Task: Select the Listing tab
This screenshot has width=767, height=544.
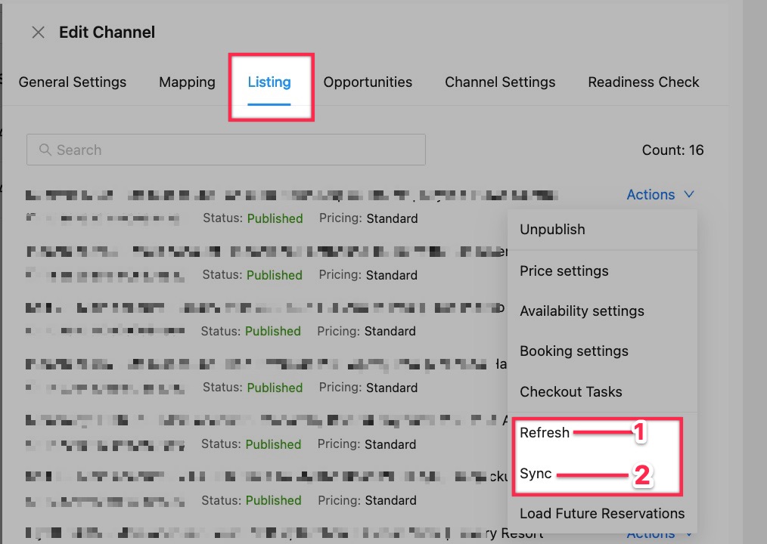Action: point(269,82)
